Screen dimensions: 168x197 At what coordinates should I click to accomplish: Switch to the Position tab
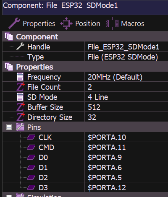tap(80, 23)
